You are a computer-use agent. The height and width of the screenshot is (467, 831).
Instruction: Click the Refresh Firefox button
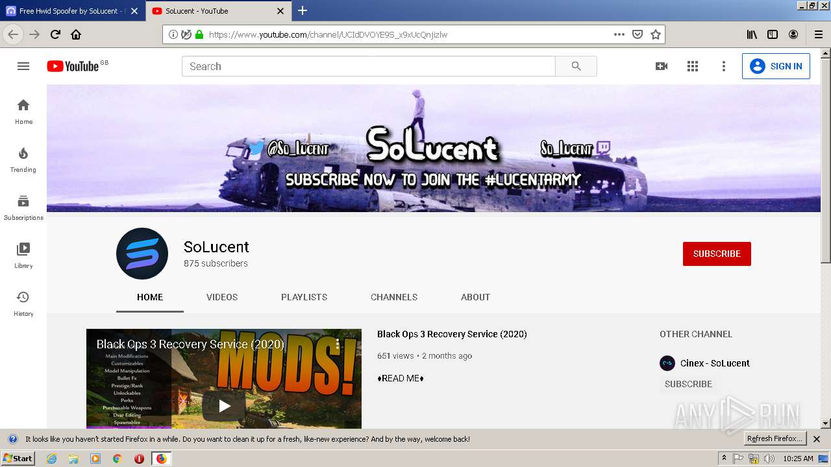(775, 439)
